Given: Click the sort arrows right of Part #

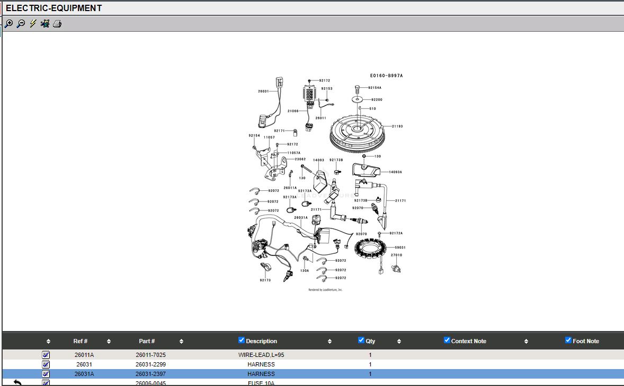Looking at the screenshot, I should coord(181,342).
